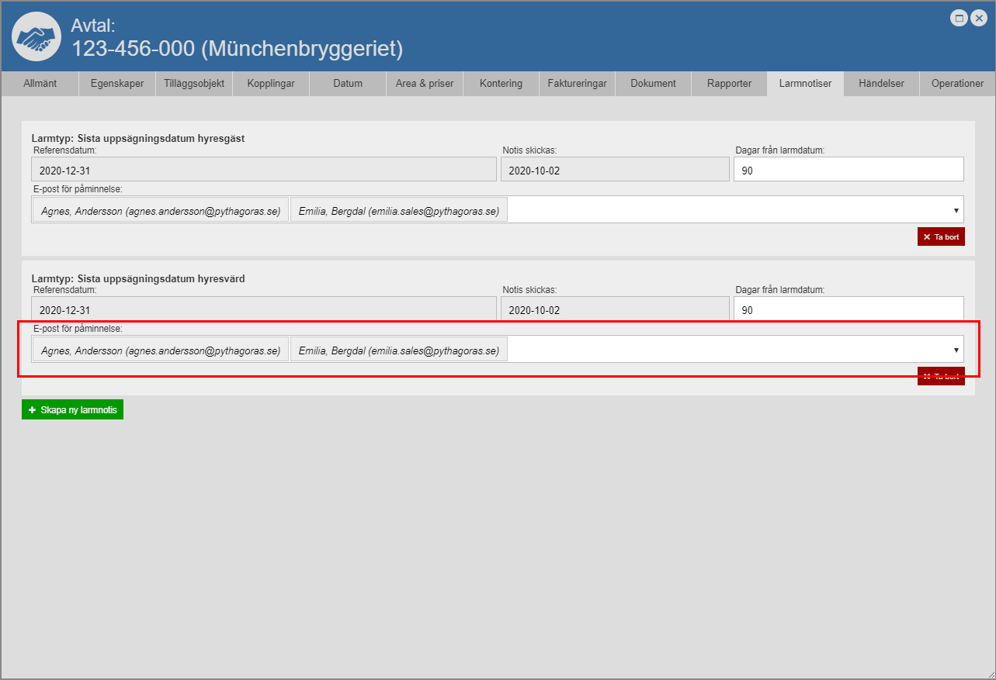Open the Allmänt tab
Screen dimensions: 996x680
(x=40, y=84)
